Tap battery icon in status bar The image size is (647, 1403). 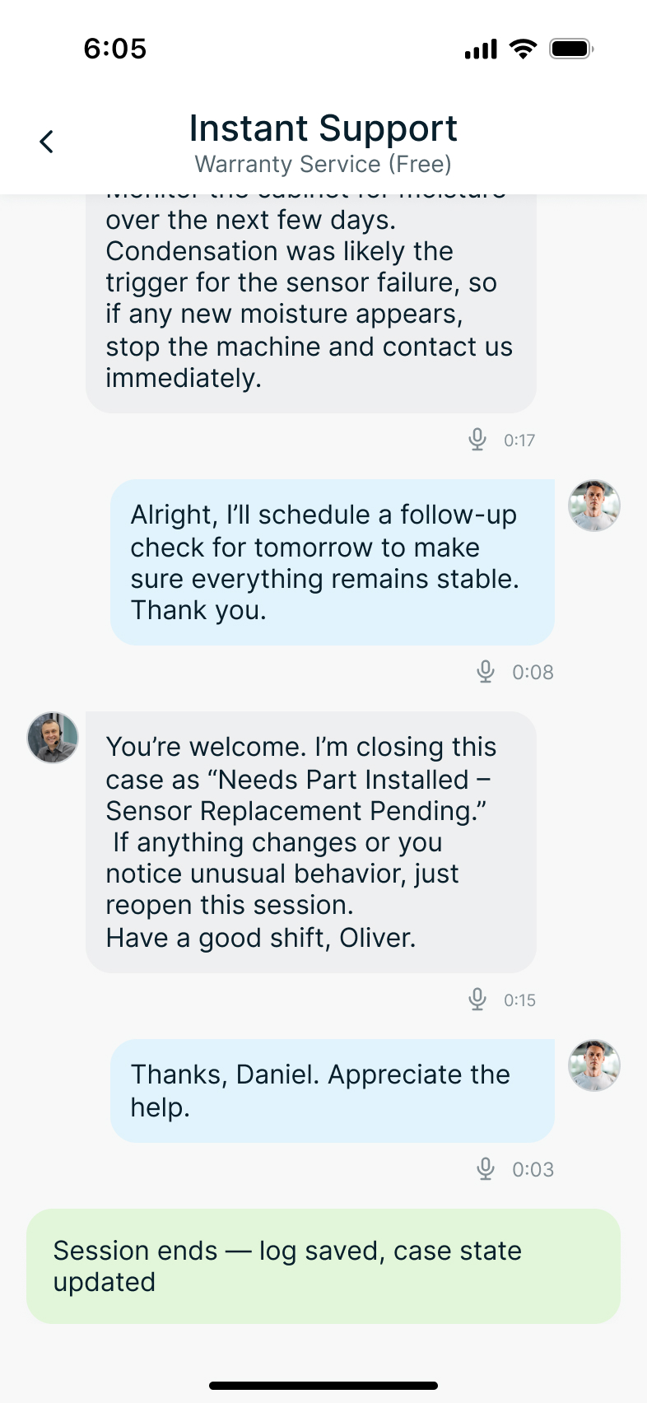[571, 49]
